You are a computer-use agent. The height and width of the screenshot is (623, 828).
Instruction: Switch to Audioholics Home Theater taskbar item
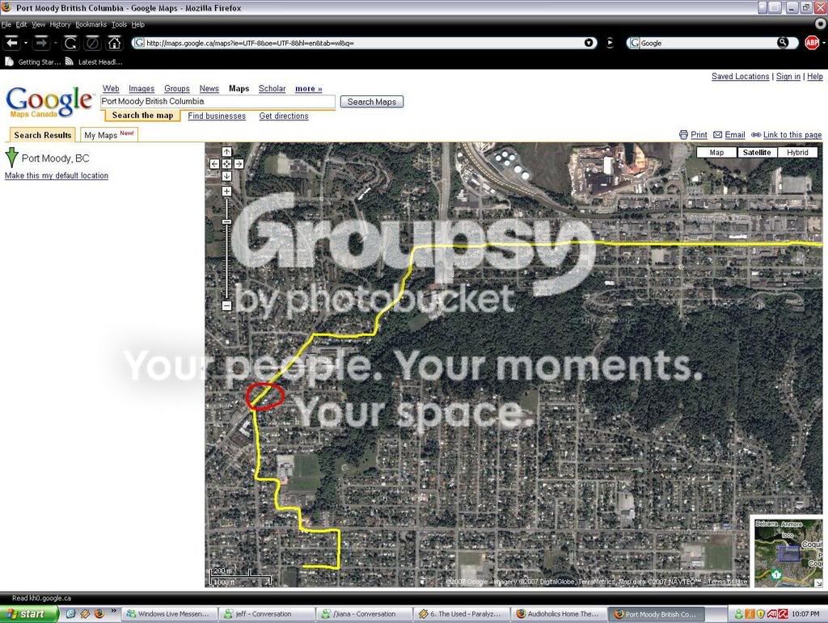559,614
